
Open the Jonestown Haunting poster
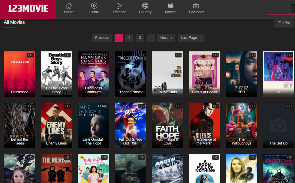pyautogui.click(x=279, y=168)
